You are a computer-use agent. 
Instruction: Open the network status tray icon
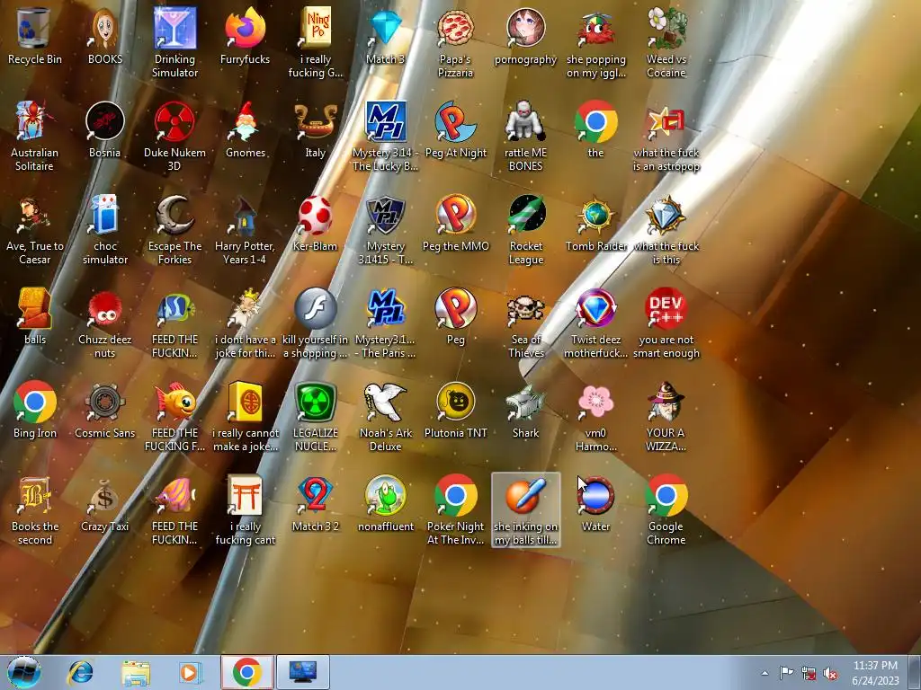click(809, 673)
